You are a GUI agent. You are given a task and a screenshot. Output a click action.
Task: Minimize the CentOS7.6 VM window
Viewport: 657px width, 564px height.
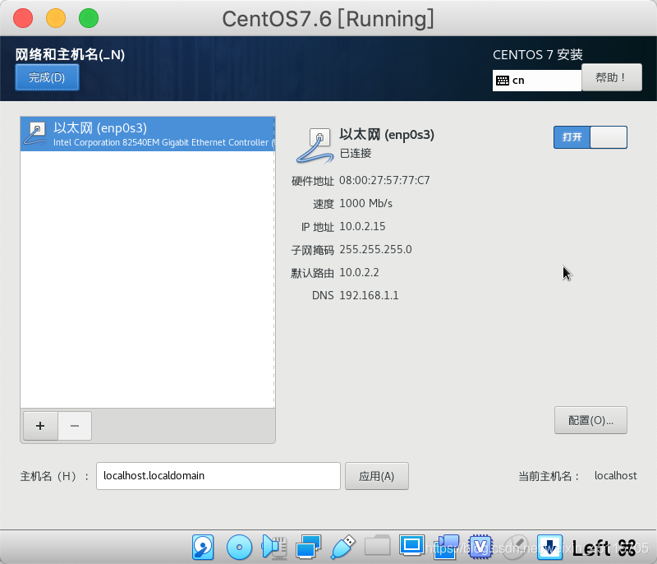click(x=56, y=18)
